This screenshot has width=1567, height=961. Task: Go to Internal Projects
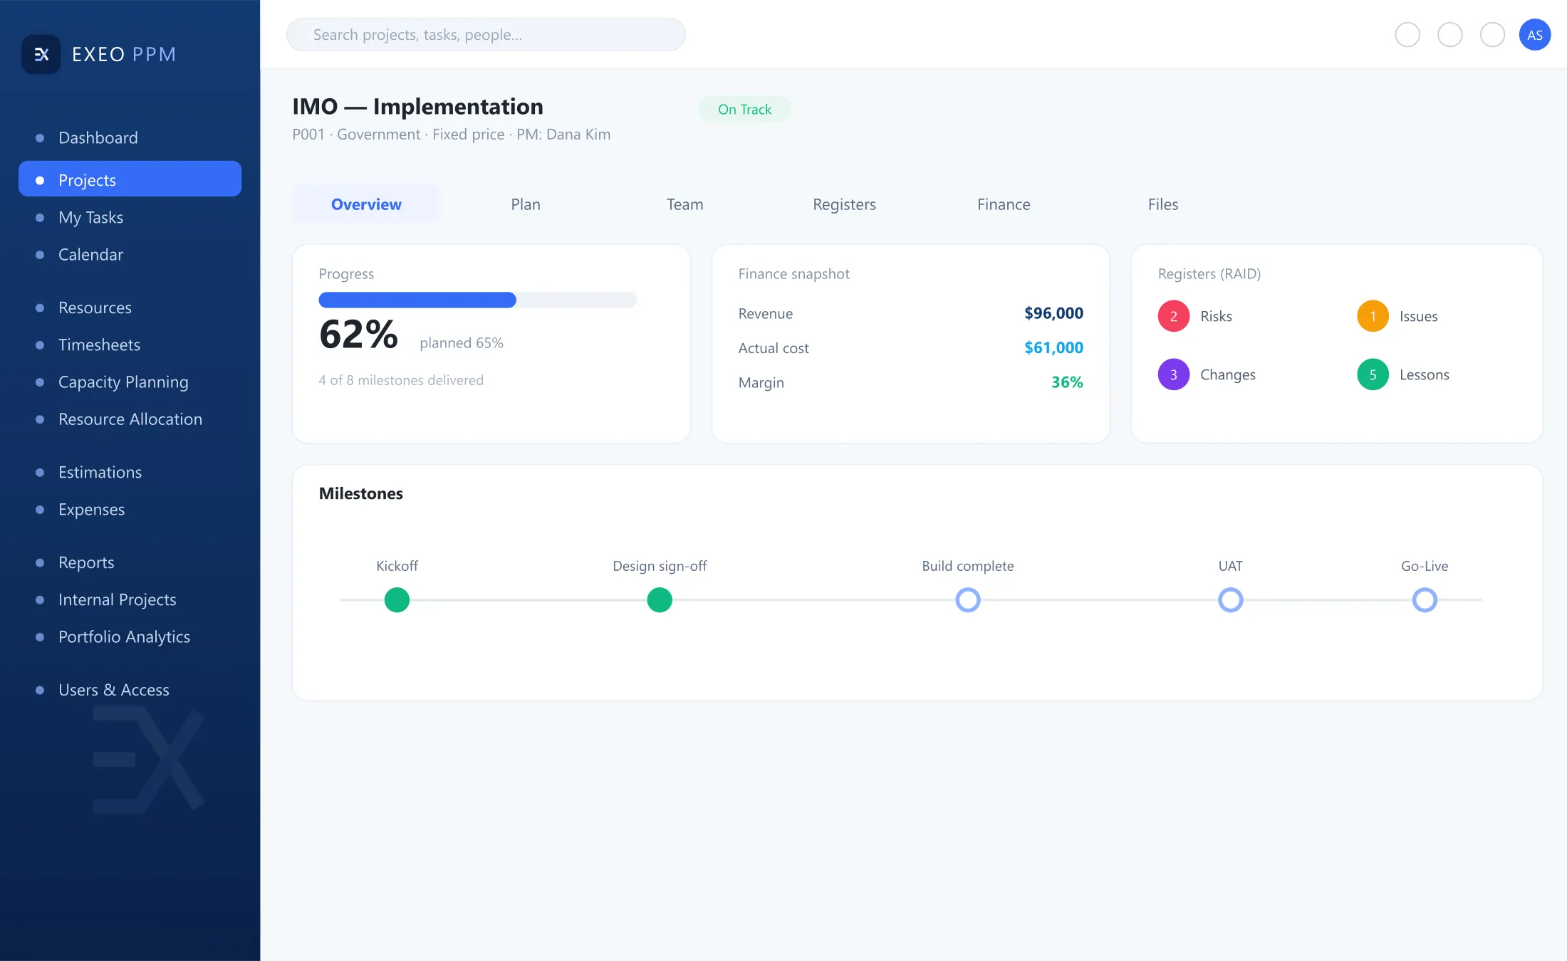point(130,599)
